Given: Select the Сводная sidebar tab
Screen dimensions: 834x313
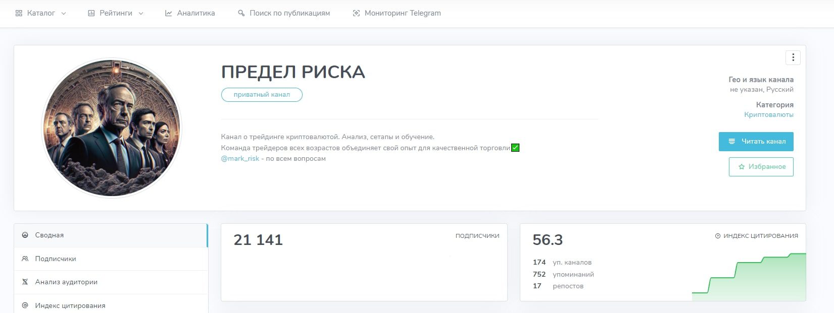Looking at the screenshot, I should [x=111, y=235].
